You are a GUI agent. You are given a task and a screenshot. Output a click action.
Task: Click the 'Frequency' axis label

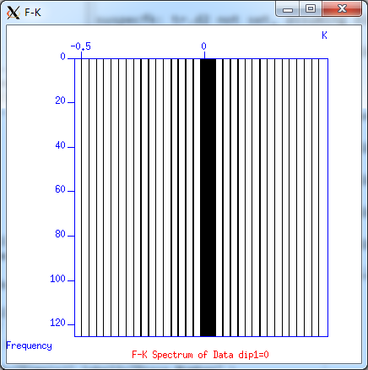(x=29, y=346)
